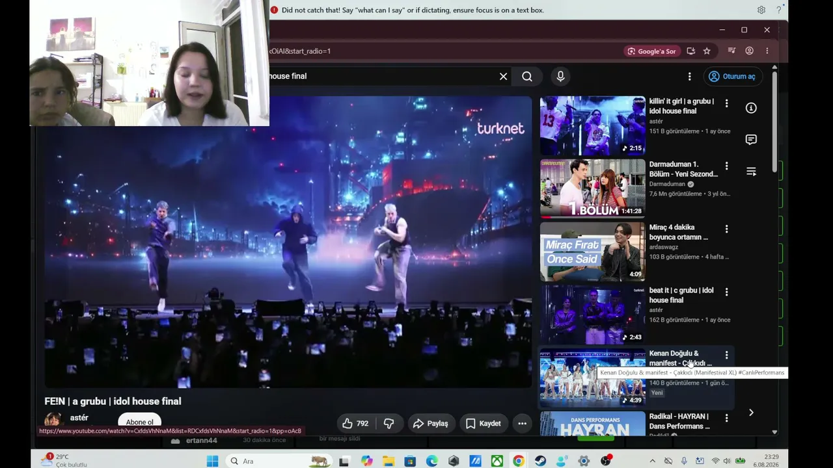The width and height of the screenshot is (833, 468).
Task: Bookmark this page with the star icon
Action: coord(707,51)
